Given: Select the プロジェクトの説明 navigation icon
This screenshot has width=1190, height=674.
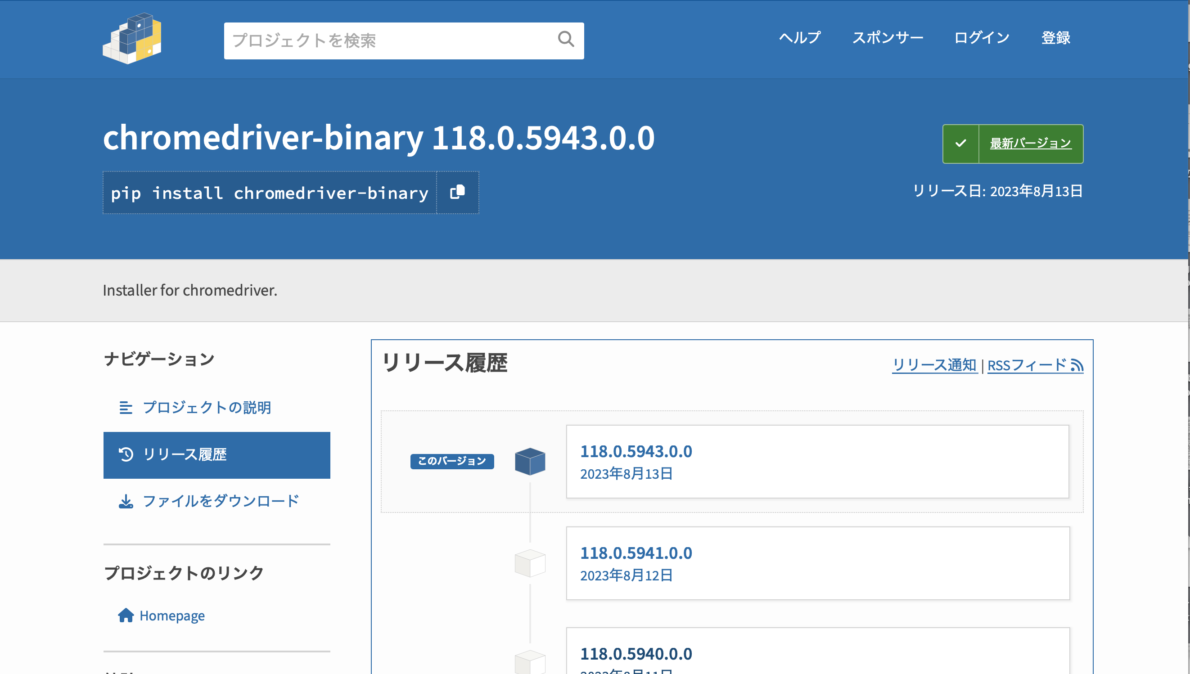Looking at the screenshot, I should [126, 408].
